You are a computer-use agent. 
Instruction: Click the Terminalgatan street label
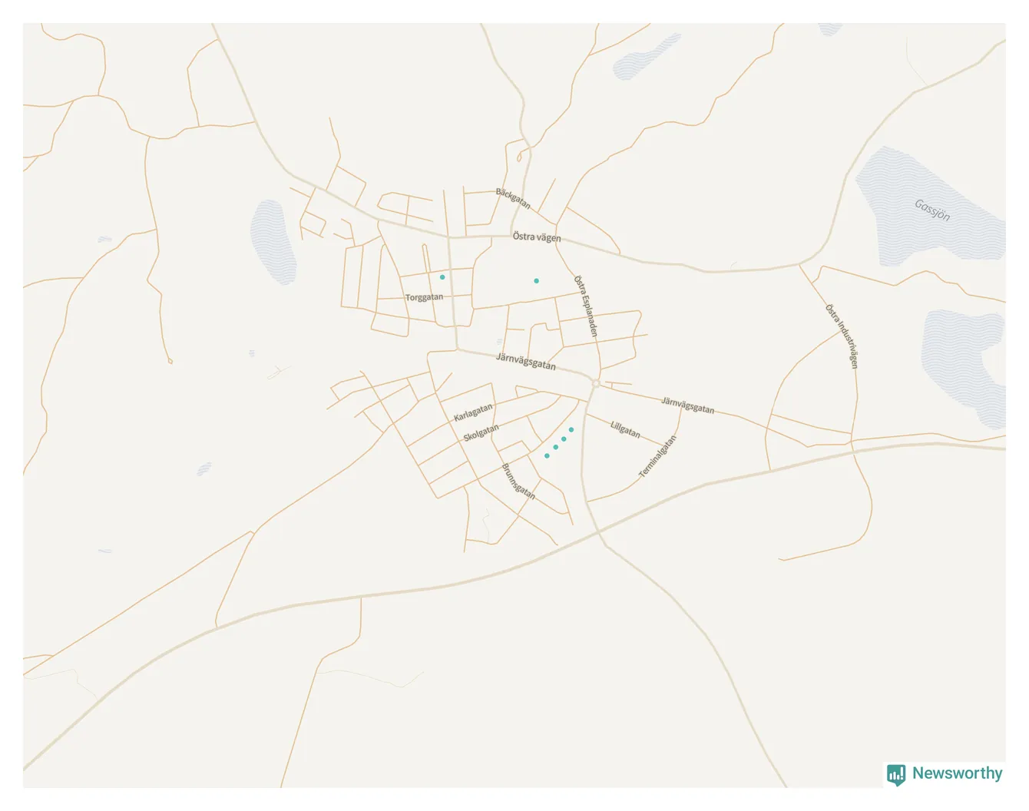click(x=658, y=457)
